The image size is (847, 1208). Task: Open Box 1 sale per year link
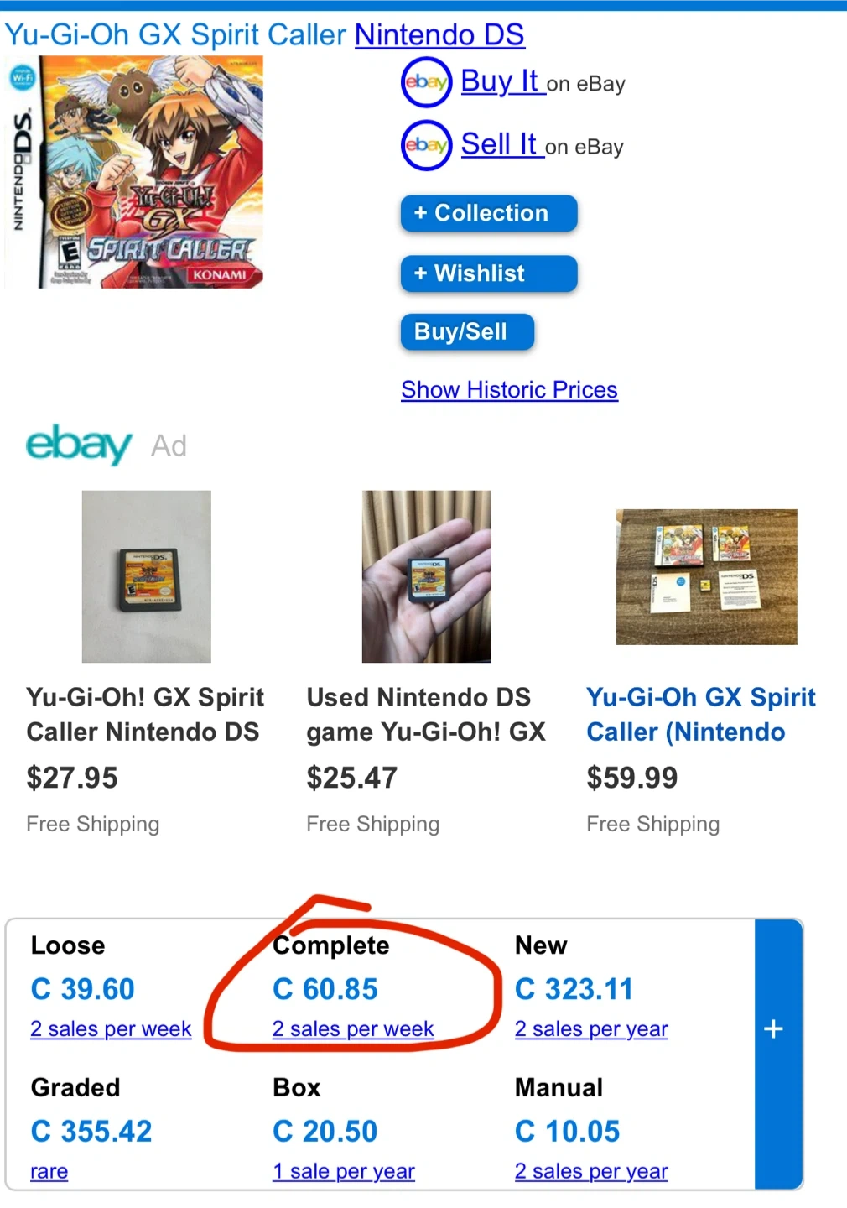pyautogui.click(x=344, y=1171)
